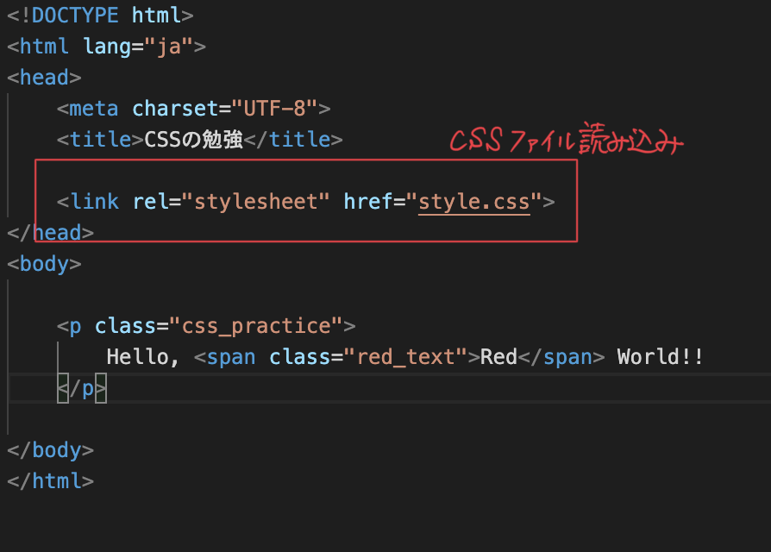Click the href attribute name
The height and width of the screenshot is (552, 771).
[367, 202]
